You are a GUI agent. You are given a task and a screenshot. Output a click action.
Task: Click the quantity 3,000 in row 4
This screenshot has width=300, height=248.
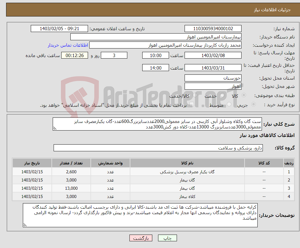pos(71,197)
